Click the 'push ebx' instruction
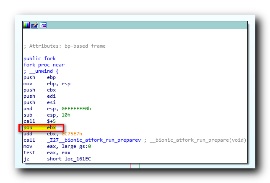Viewport: 270px width, 183px height. click(x=39, y=90)
